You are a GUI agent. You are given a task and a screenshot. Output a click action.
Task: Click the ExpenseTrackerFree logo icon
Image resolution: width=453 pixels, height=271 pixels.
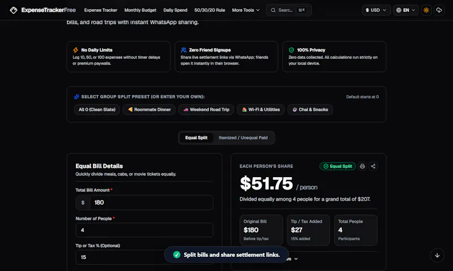pyautogui.click(x=13, y=10)
